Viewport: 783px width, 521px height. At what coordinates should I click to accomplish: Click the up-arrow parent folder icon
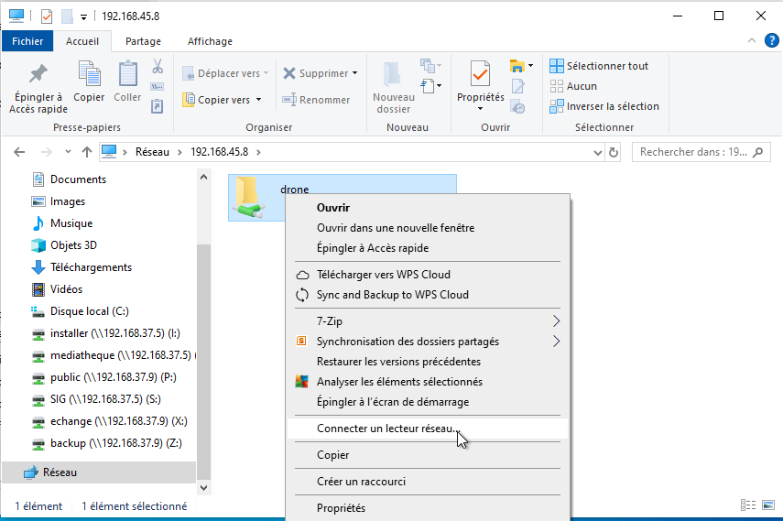tap(87, 152)
